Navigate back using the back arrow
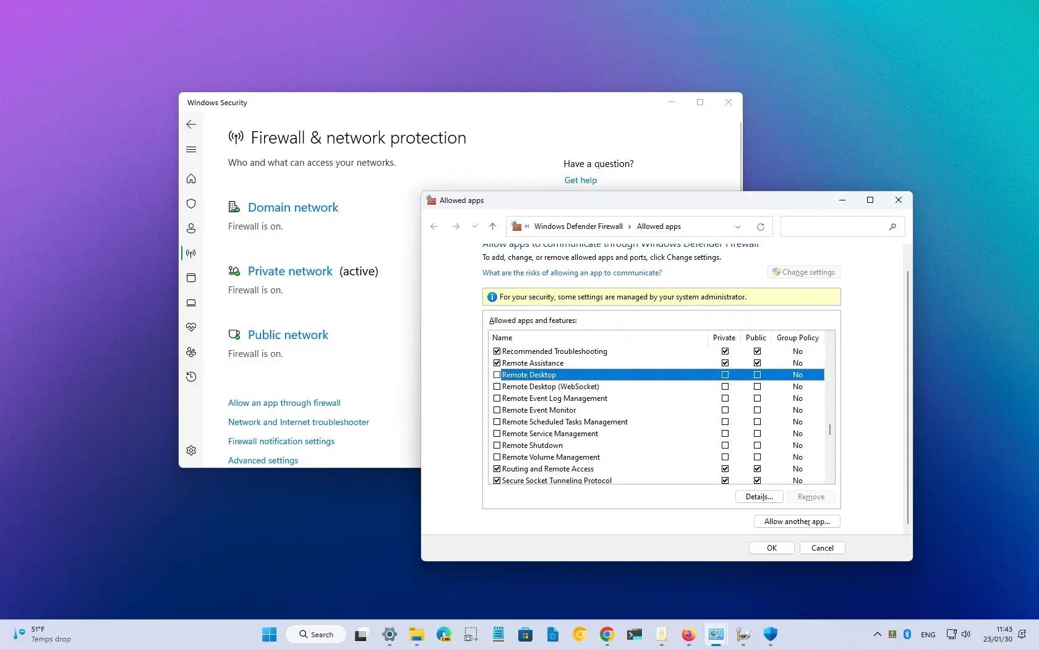The height and width of the screenshot is (649, 1039). [x=434, y=226]
